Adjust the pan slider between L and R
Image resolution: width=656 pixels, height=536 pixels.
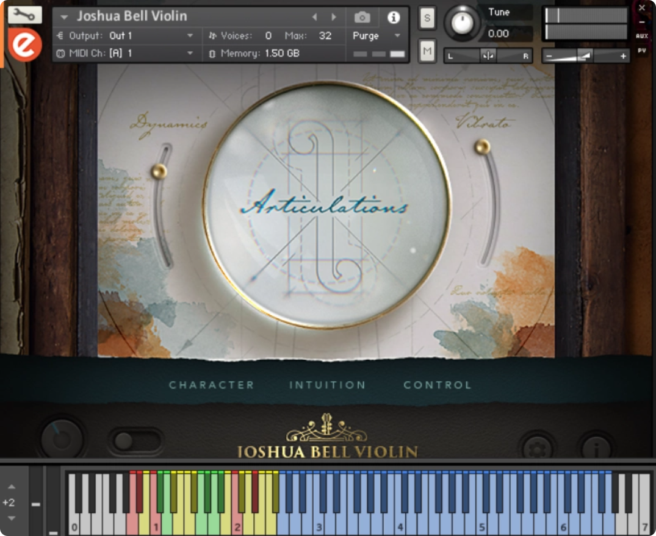coord(488,55)
